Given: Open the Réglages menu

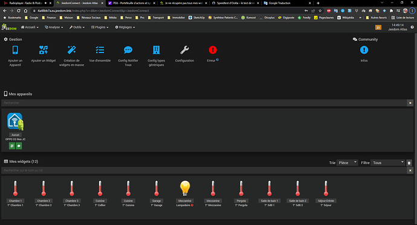Looking at the screenshot, I should tap(125, 27).
